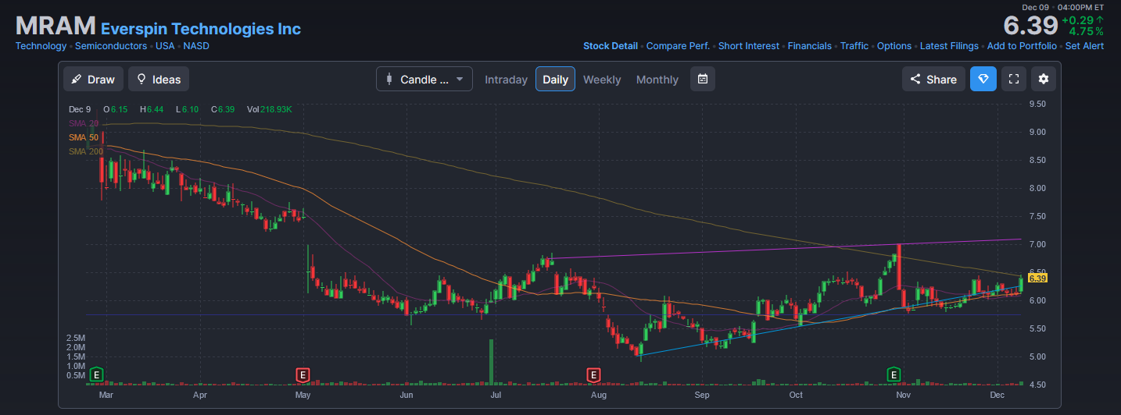
Task: Open the Ideas panel
Action: [x=159, y=79]
